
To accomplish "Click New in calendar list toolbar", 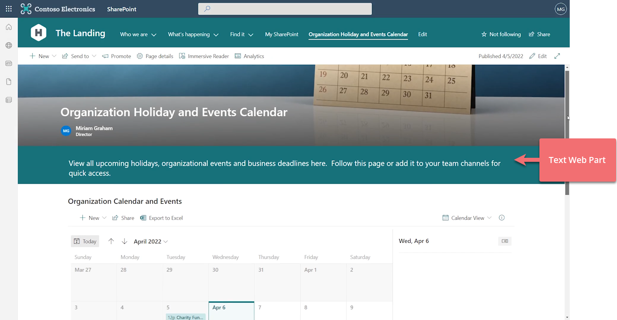I will click(89, 218).
